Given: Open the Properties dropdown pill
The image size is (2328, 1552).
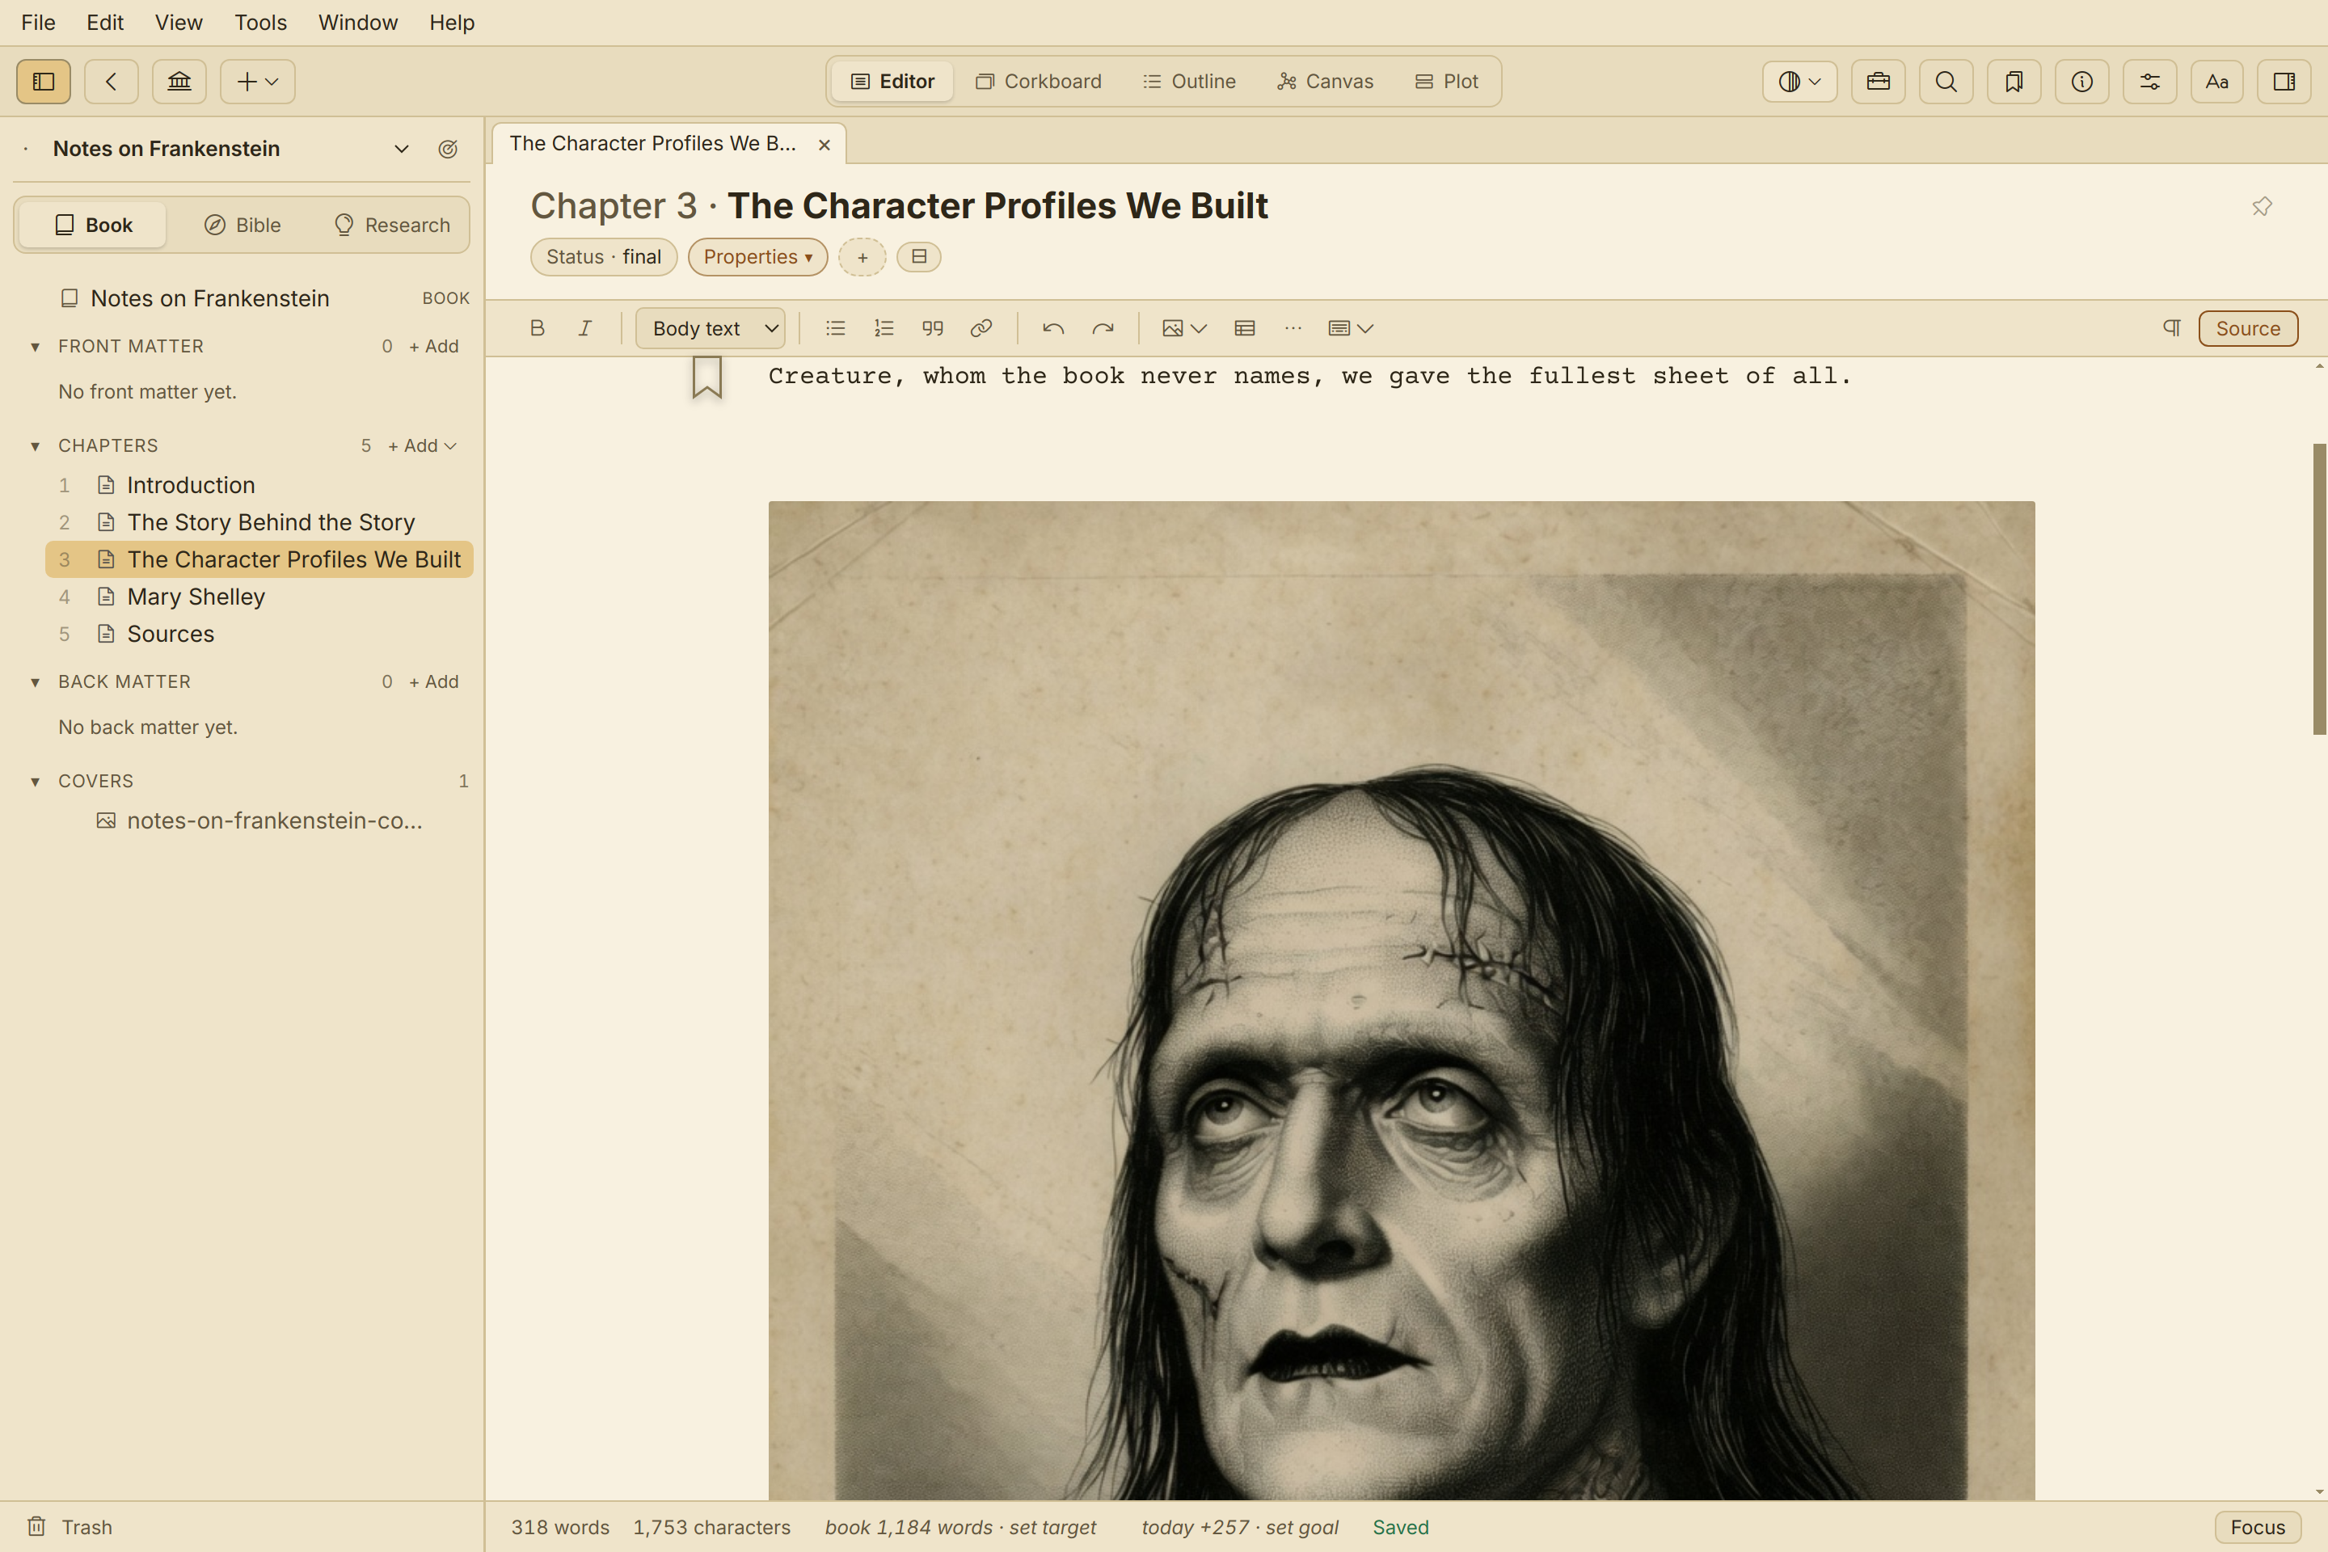Looking at the screenshot, I should pos(758,257).
